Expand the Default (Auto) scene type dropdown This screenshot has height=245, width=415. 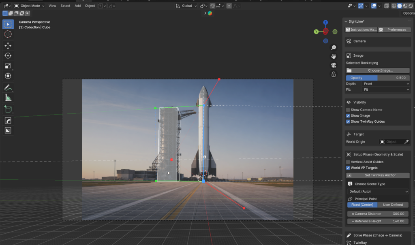tap(378, 192)
